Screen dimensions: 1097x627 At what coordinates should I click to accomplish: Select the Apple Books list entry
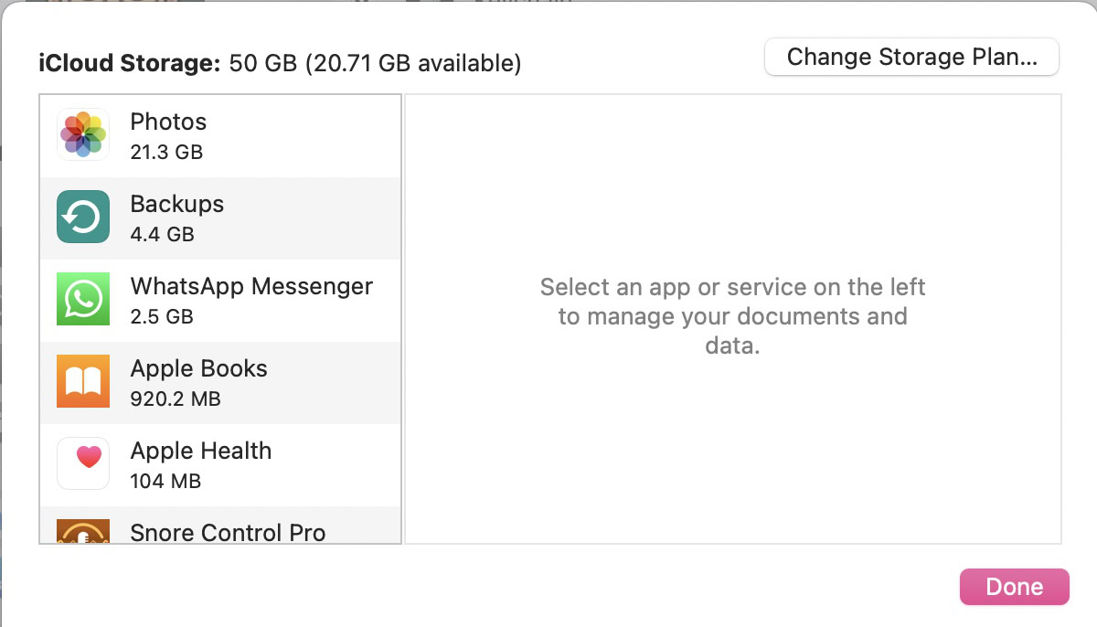pyautogui.click(x=199, y=368)
